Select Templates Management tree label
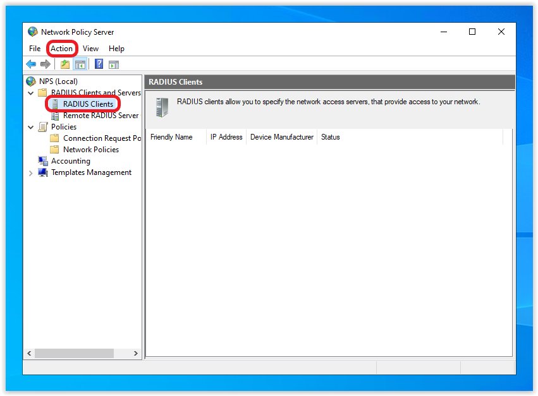Image resolution: width=538 pixels, height=396 pixels. click(x=91, y=172)
